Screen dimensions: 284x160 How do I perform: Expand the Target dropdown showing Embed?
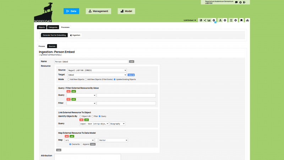(97, 75)
